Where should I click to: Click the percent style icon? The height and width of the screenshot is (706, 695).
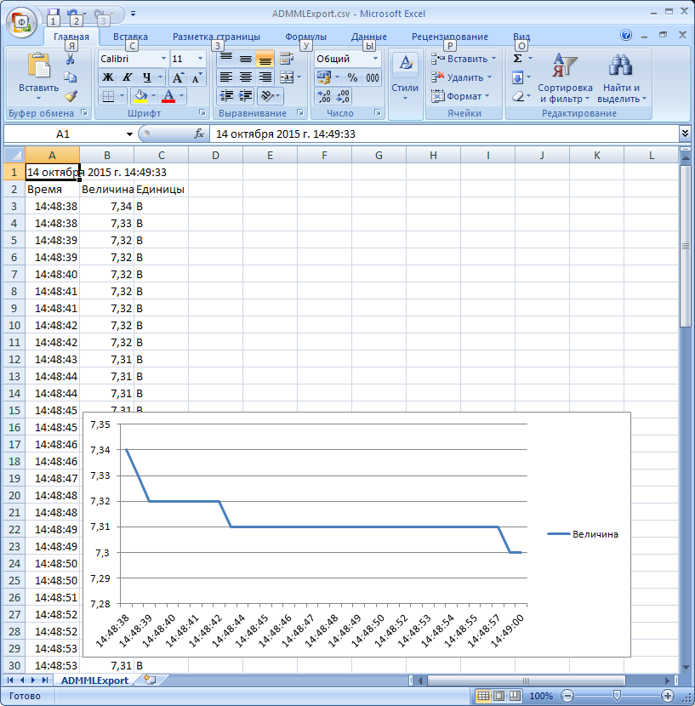pyautogui.click(x=352, y=77)
